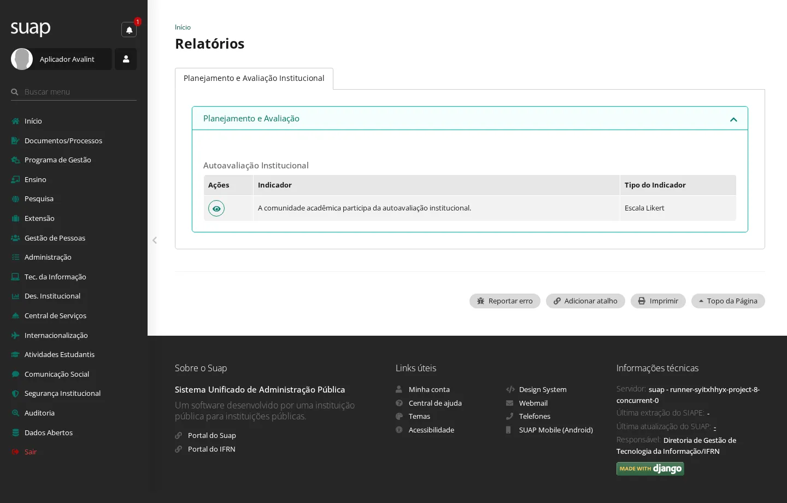
Task: Click the Reportar erro button
Action: pos(505,301)
